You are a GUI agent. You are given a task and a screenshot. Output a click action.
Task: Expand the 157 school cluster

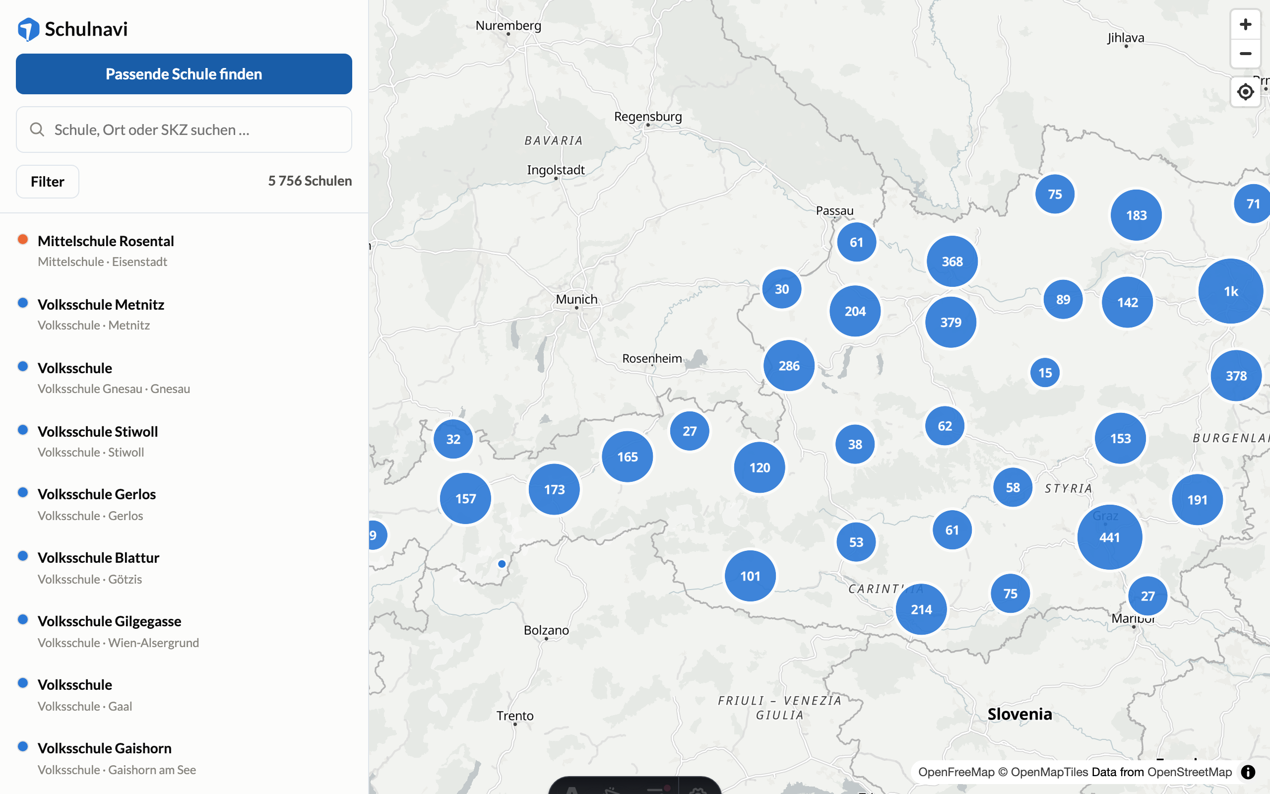[465, 499]
